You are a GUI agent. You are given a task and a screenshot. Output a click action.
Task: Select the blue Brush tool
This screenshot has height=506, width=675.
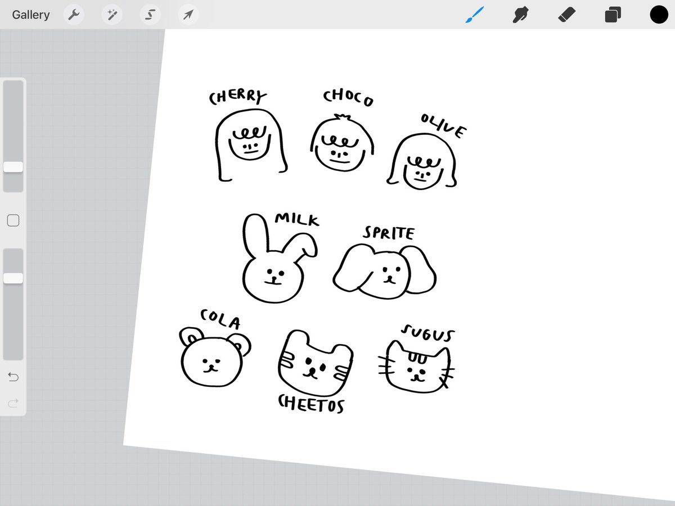475,15
